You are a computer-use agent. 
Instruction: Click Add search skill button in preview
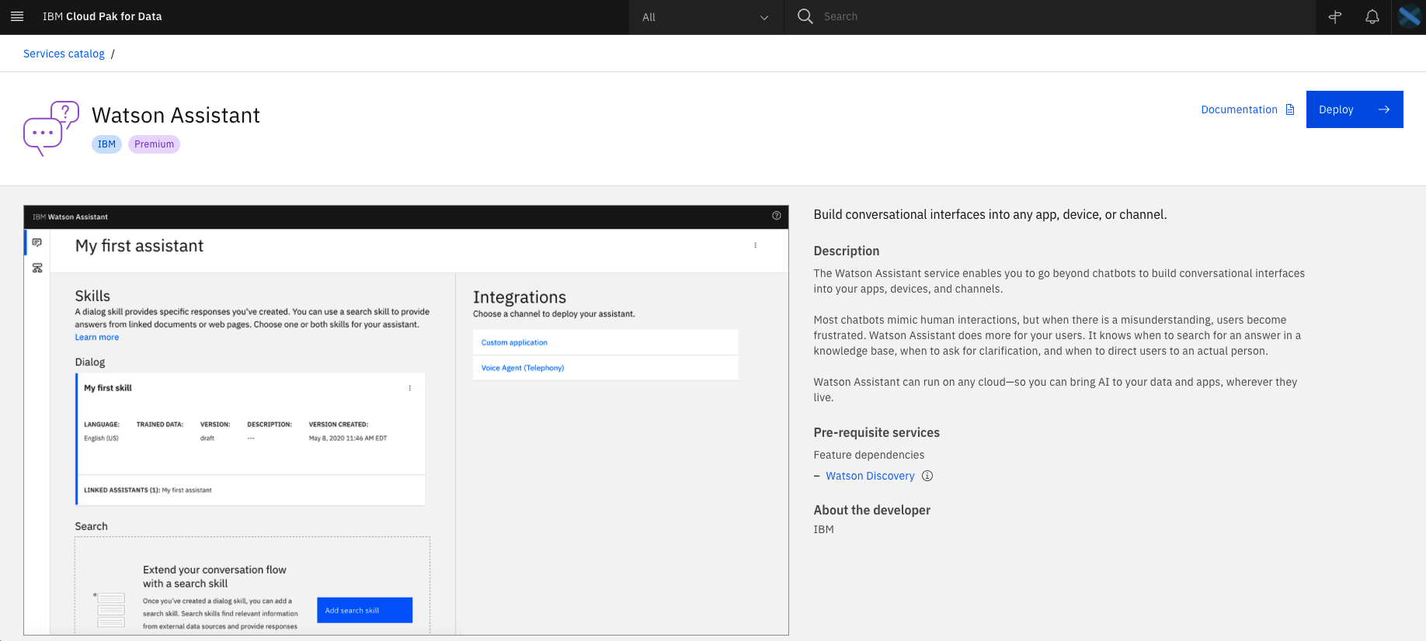pyautogui.click(x=364, y=610)
